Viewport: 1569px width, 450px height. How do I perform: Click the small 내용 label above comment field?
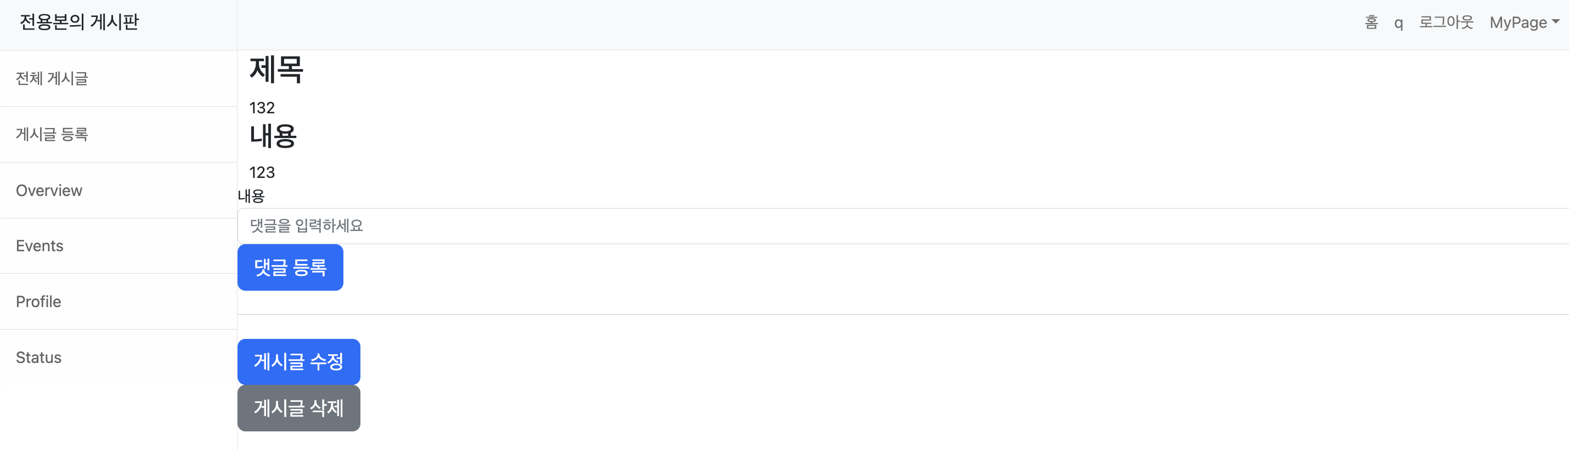[x=251, y=196]
